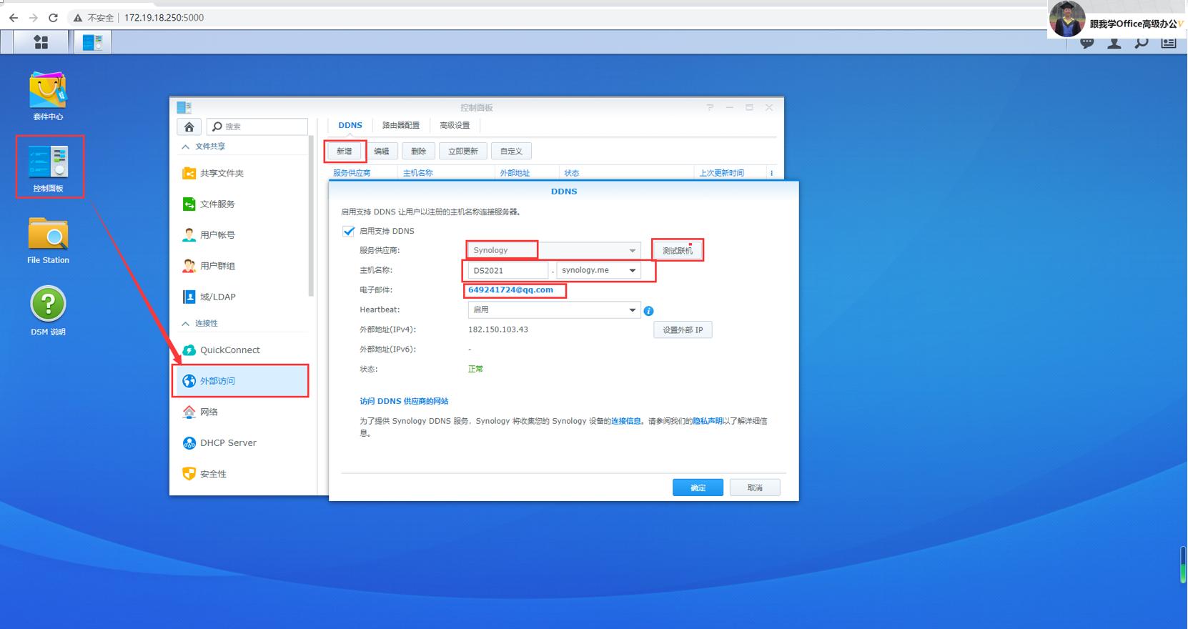Toggle the Enable DDNS support checkbox
The width and height of the screenshot is (1188, 629).
349,231
